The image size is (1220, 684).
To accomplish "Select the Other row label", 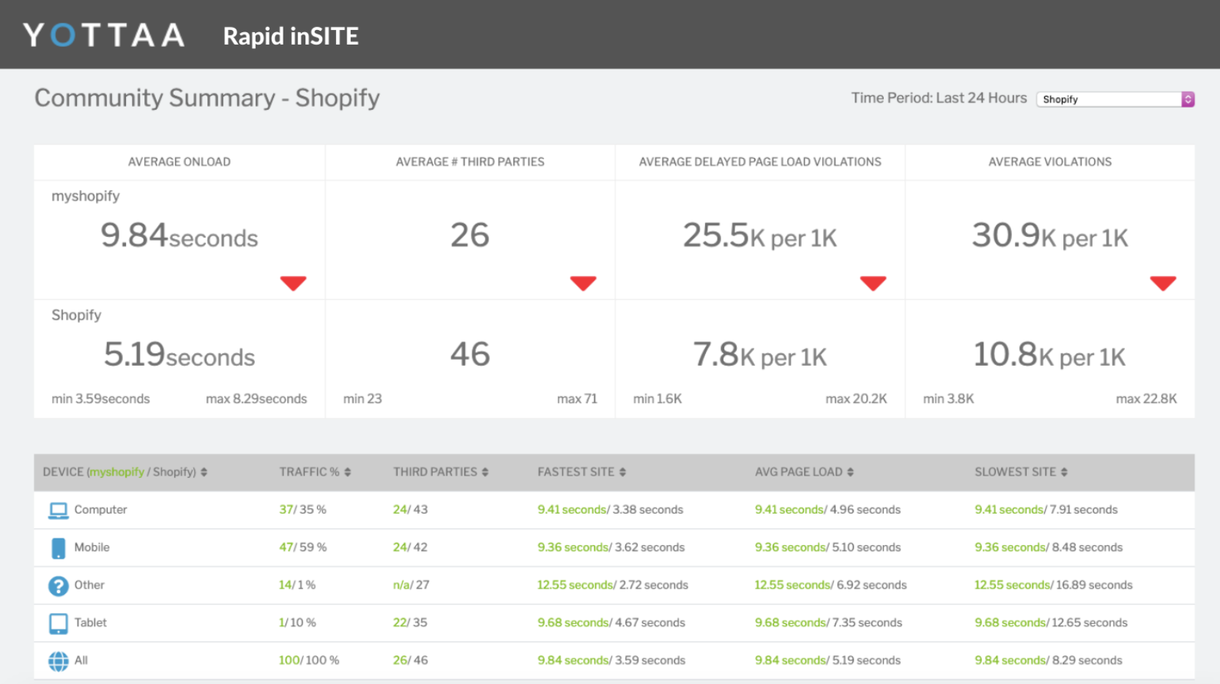I will pyautogui.click(x=89, y=585).
